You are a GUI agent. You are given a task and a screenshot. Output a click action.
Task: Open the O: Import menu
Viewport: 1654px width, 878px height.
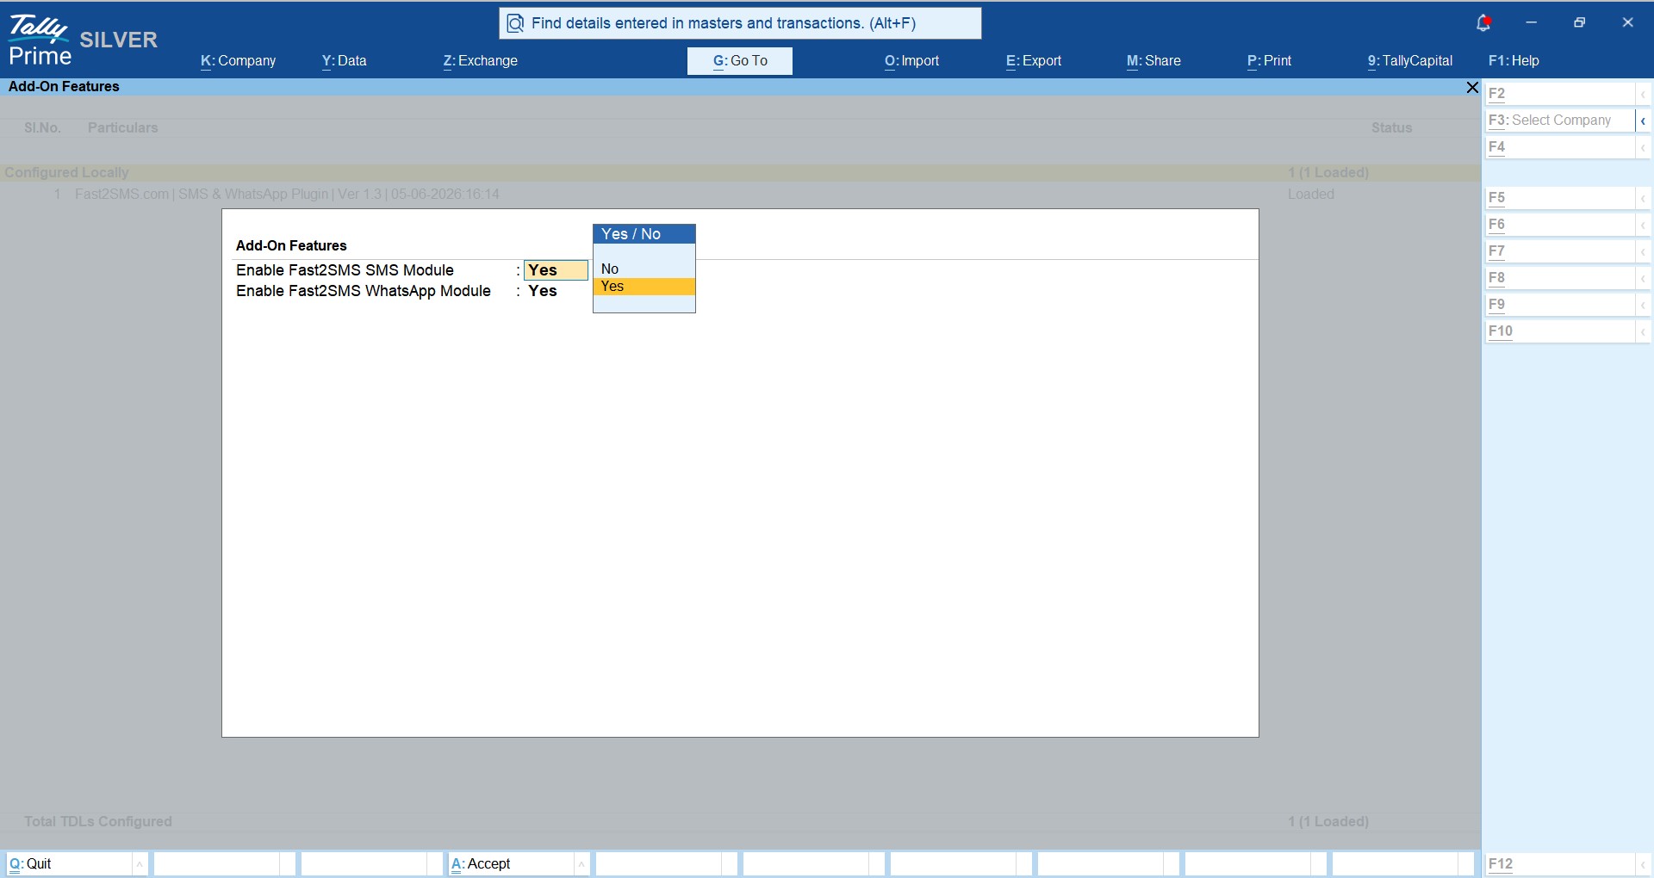click(912, 61)
